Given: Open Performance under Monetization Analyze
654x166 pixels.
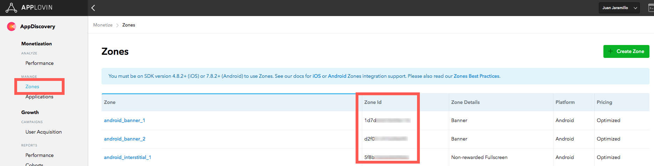Looking at the screenshot, I should [x=39, y=63].
